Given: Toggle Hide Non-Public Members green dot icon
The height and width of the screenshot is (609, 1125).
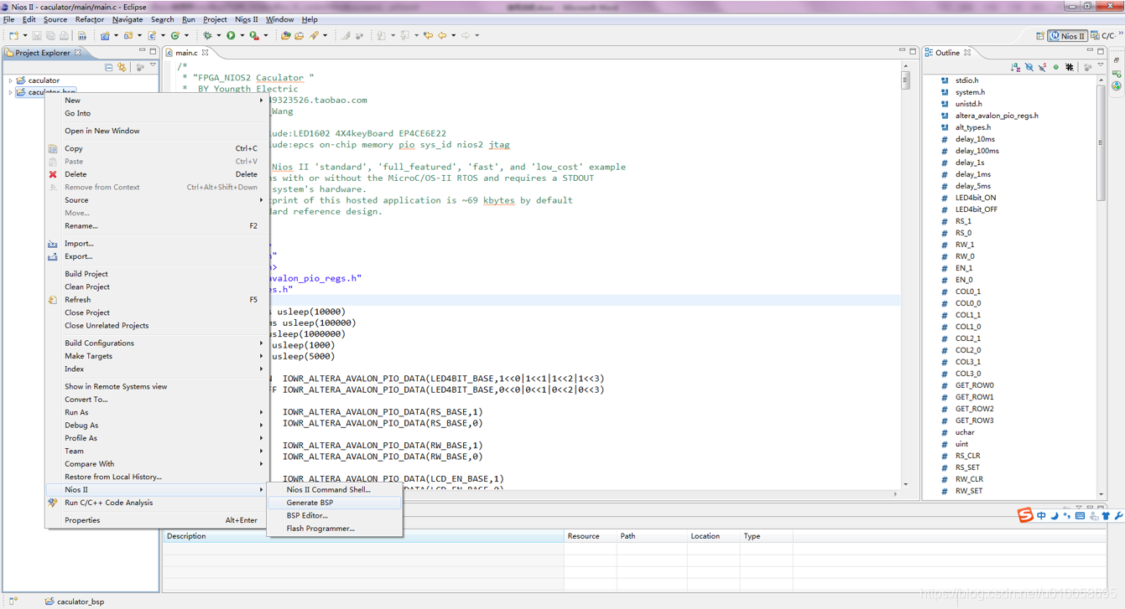Looking at the screenshot, I should pyautogui.click(x=1056, y=67).
